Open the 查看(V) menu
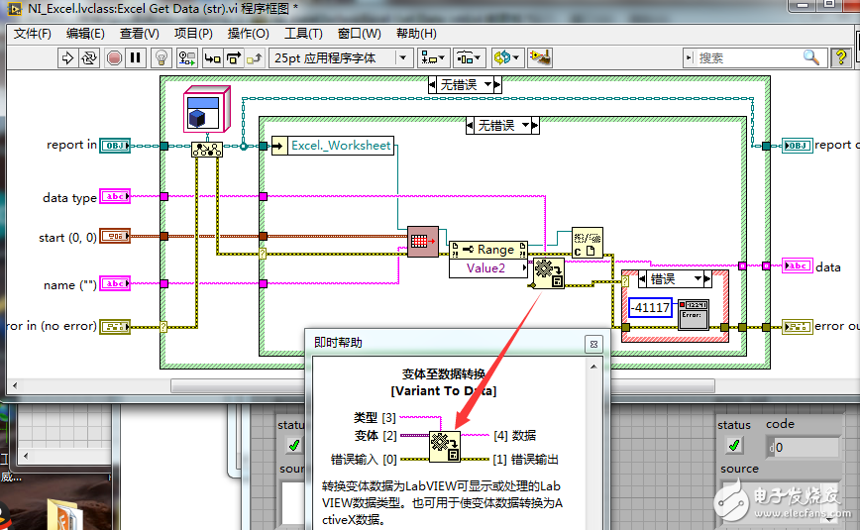 [x=140, y=34]
